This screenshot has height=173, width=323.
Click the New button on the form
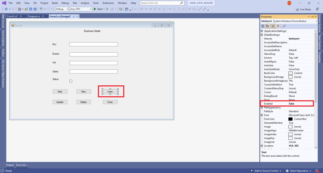click(84, 92)
